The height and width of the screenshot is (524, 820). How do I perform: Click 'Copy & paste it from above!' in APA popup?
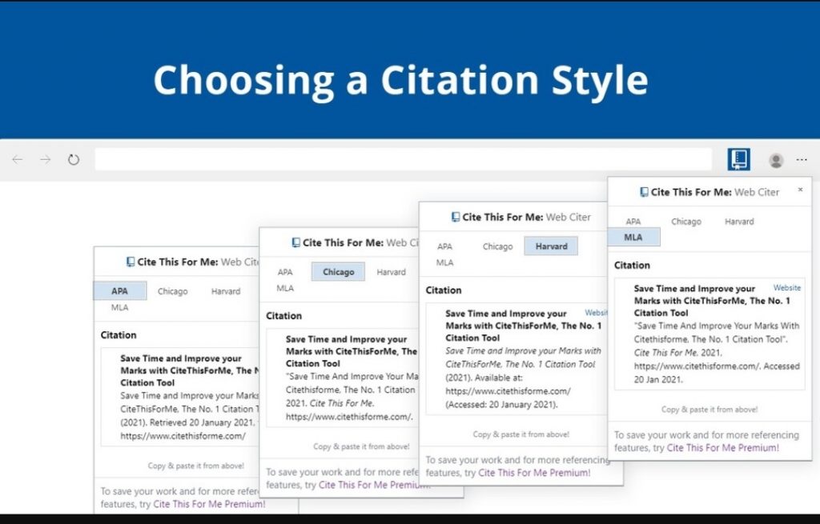pos(195,466)
